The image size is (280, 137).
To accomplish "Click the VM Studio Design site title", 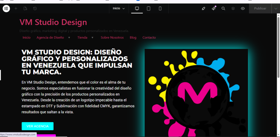I will click(53, 22).
